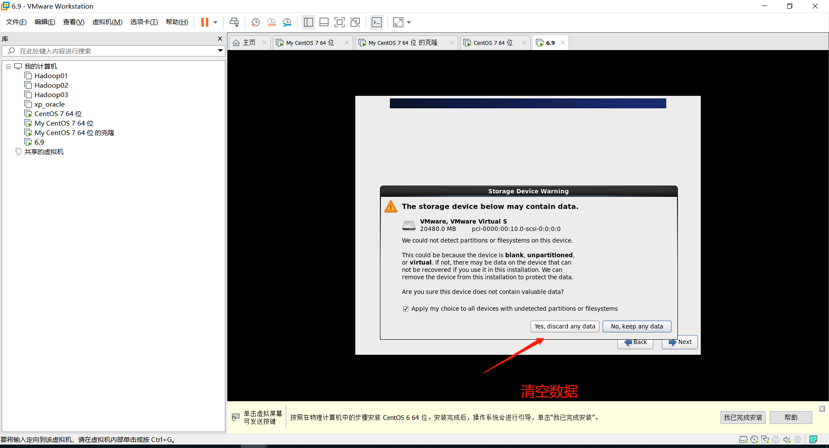The image size is (829, 448).
Task: Click the installer Back button
Action: click(636, 344)
